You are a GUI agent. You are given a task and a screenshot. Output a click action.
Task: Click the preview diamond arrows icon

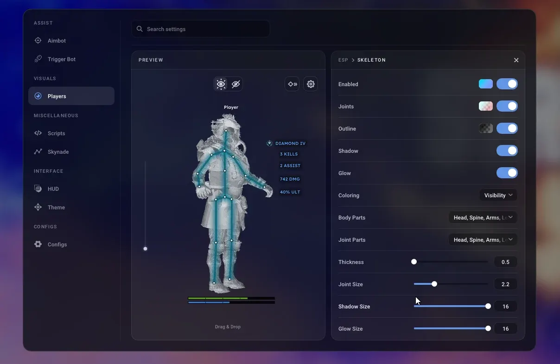pyautogui.click(x=292, y=84)
